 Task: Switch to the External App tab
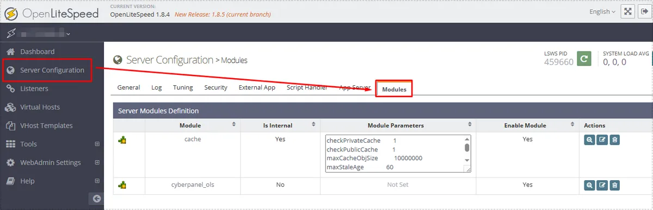coord(257,87)
